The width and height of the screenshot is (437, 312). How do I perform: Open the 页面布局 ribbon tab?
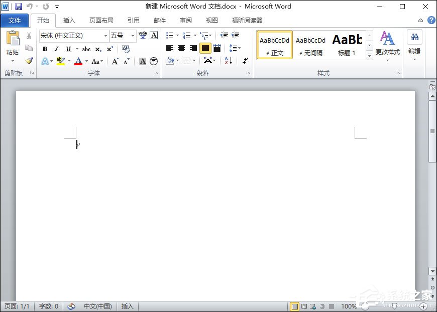(x=101, y=21)
